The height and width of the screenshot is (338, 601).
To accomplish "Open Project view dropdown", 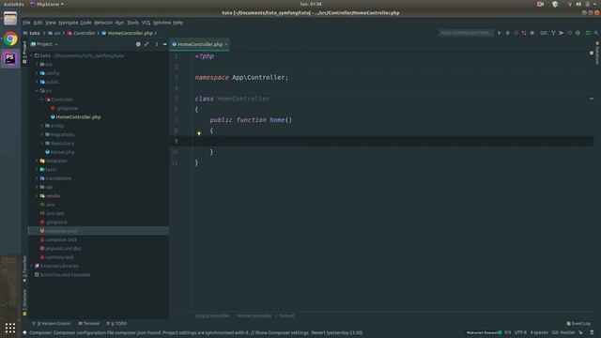I will (x=45, y=44).
